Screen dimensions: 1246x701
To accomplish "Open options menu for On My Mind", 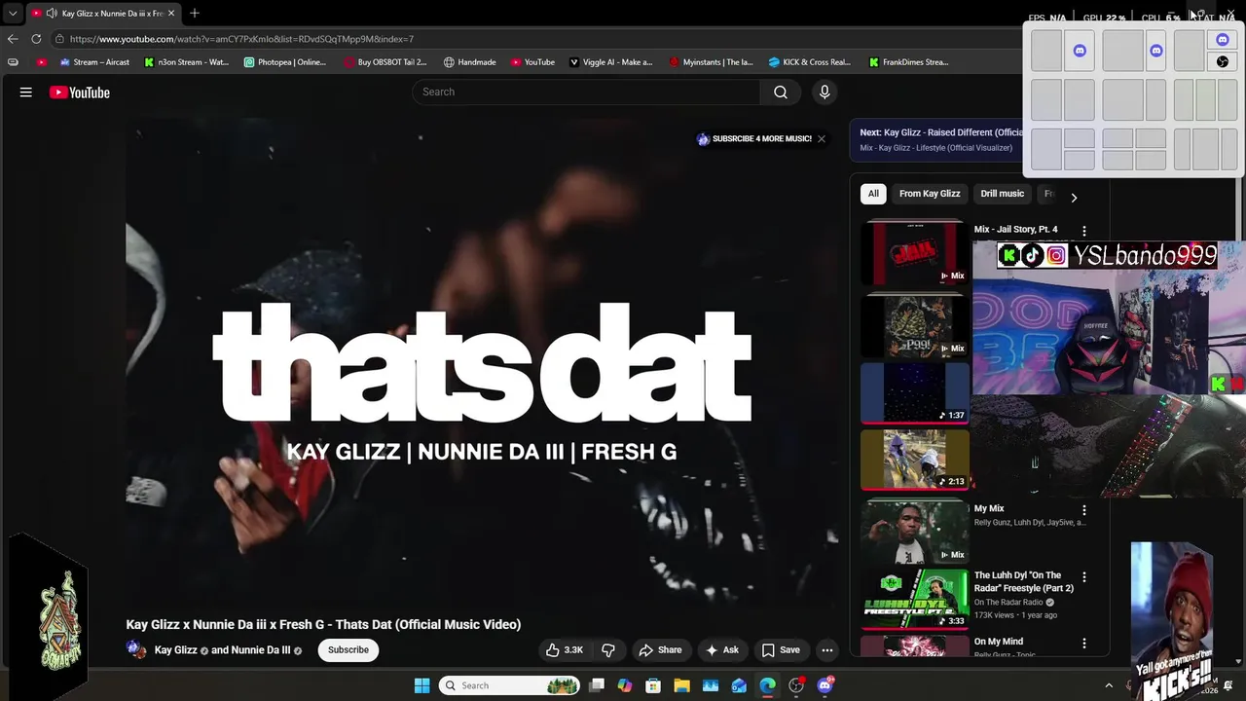I will tap(1084, 644).
